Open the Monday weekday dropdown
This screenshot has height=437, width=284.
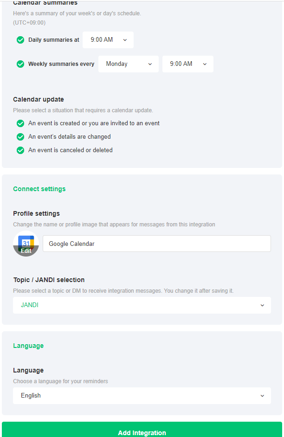pyautogui.click(x=128, y=64)
